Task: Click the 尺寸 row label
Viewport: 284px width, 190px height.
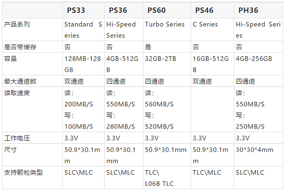Action: pyautogui.click(x=10, y=150)
